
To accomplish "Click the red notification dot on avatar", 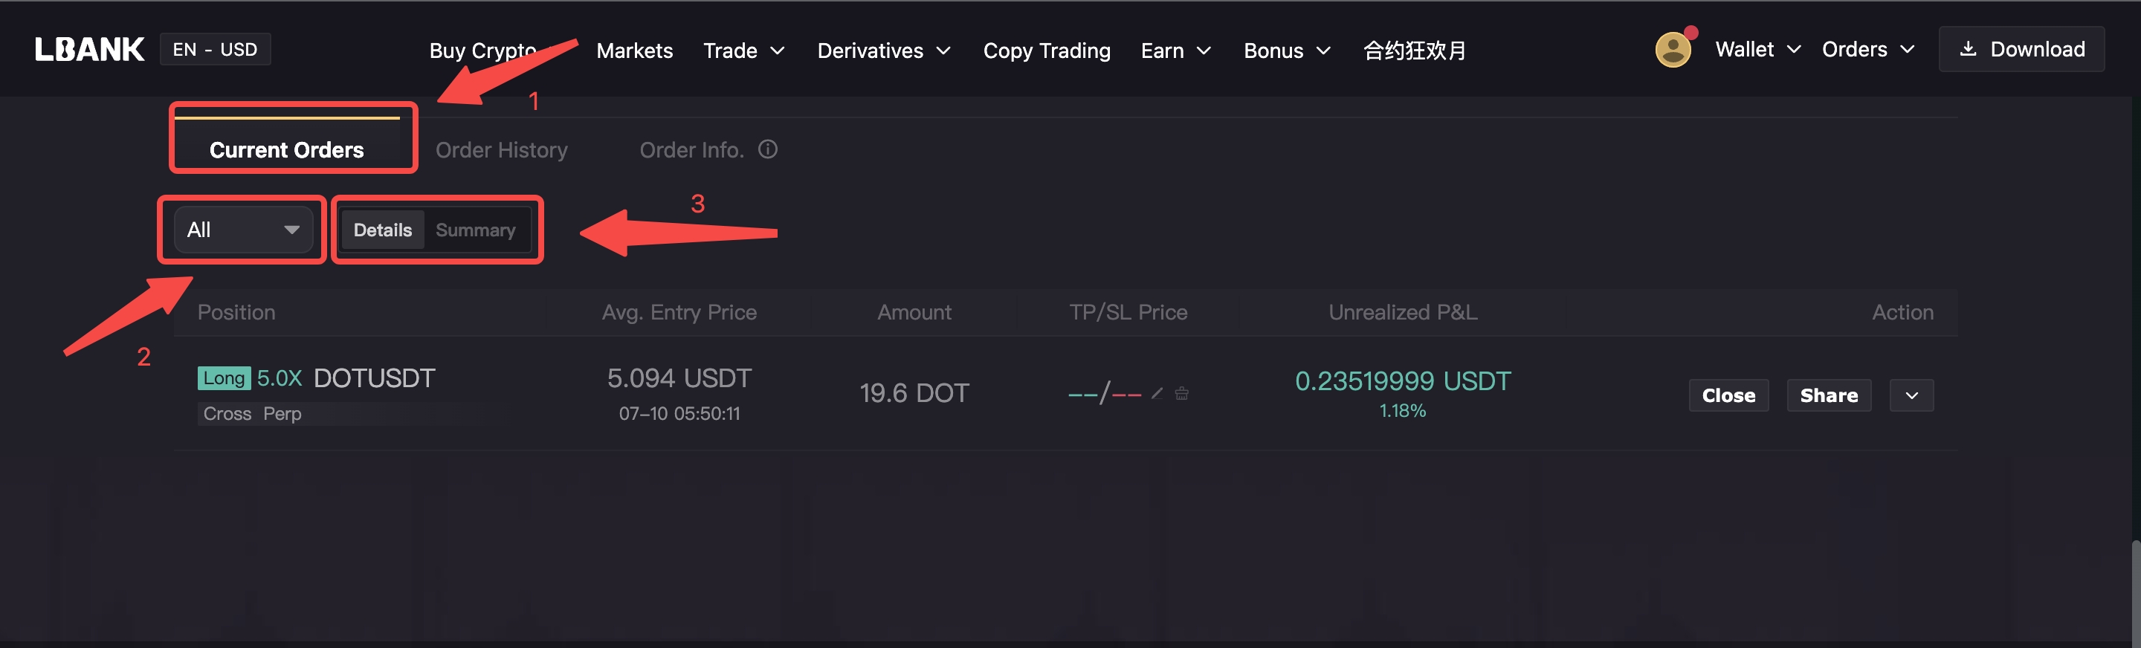I will pyautogui.click(x=1690, y=33).
